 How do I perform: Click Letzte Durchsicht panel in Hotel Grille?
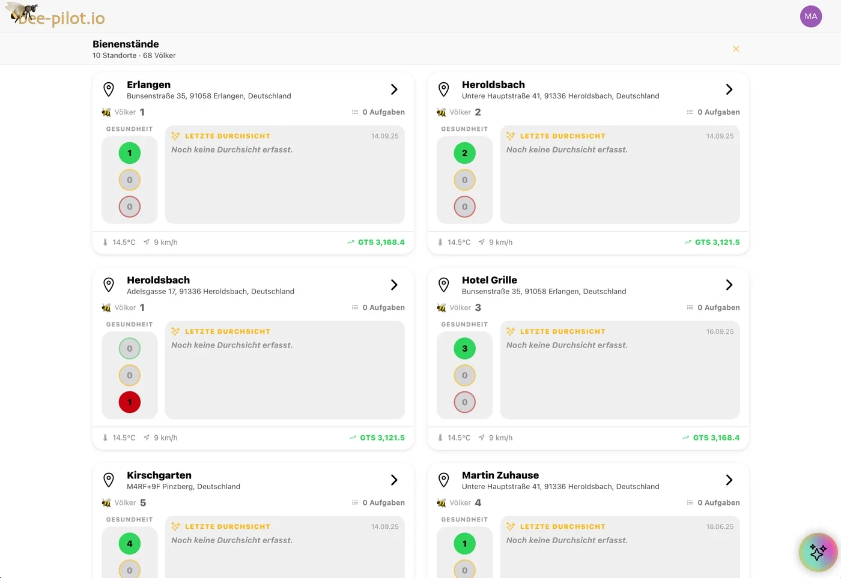[x=620, y=370]
